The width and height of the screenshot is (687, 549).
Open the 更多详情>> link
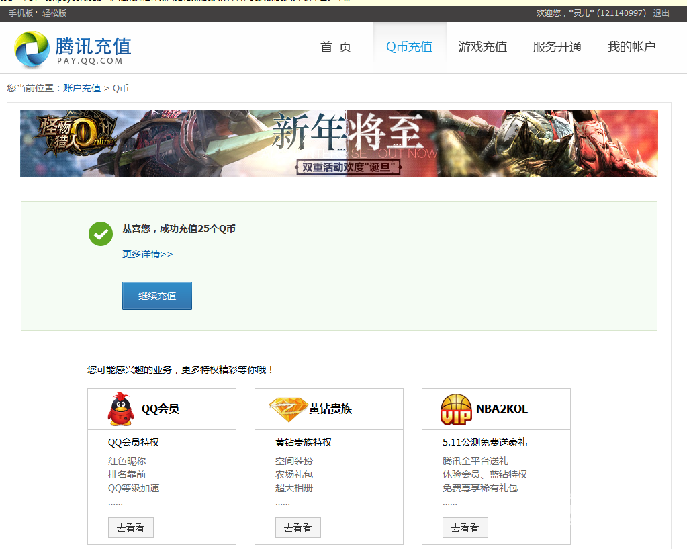(x=147, y=254)
